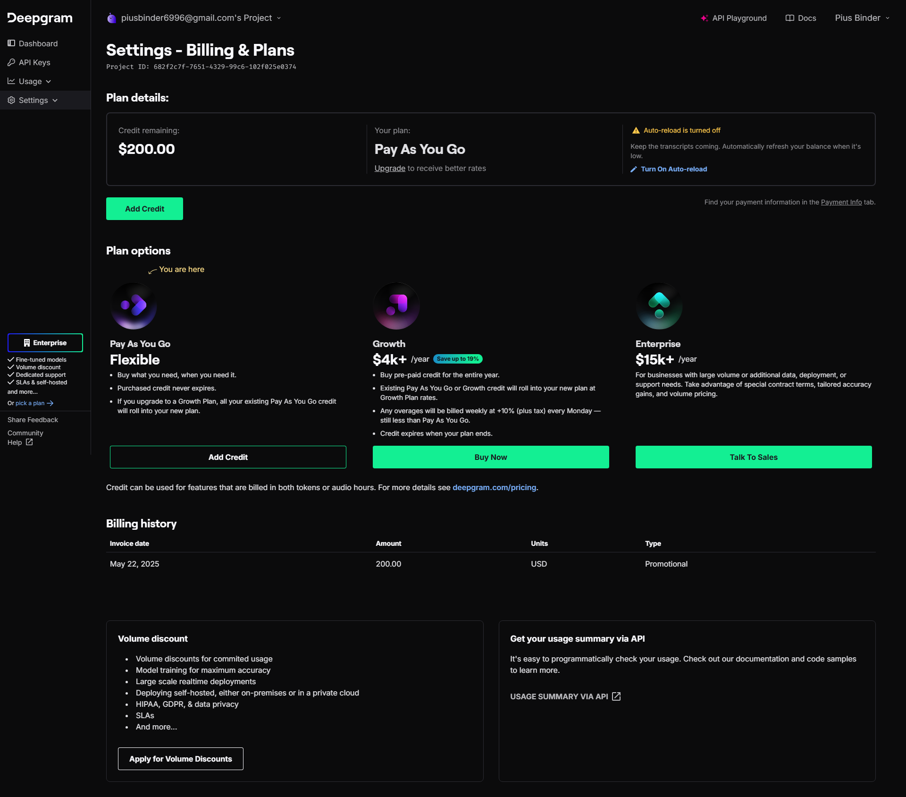906x797 pixels.
Task: Click the API Playground sparkle icon
Action: pyautogui.click(x=704, y=18)
